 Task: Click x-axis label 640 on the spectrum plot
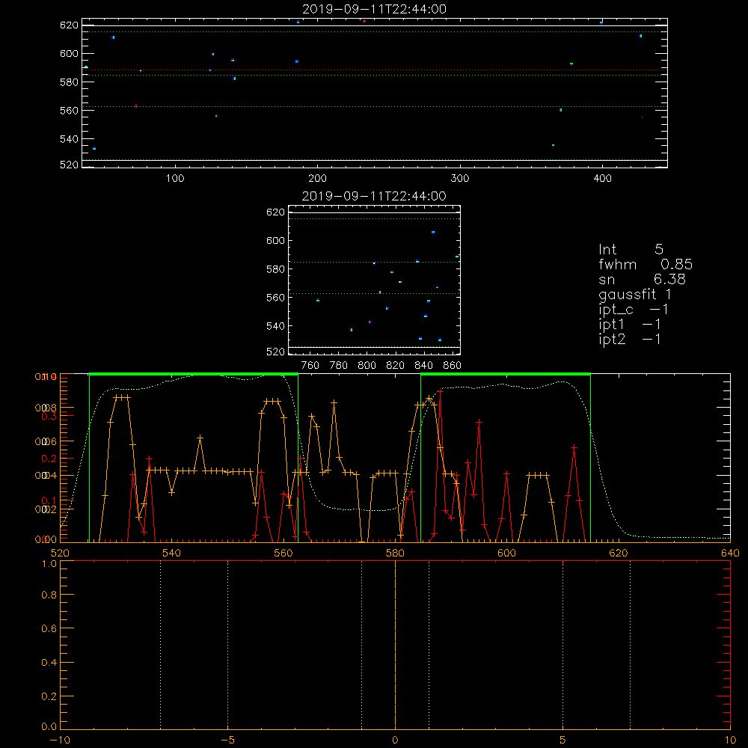point(730,554)
